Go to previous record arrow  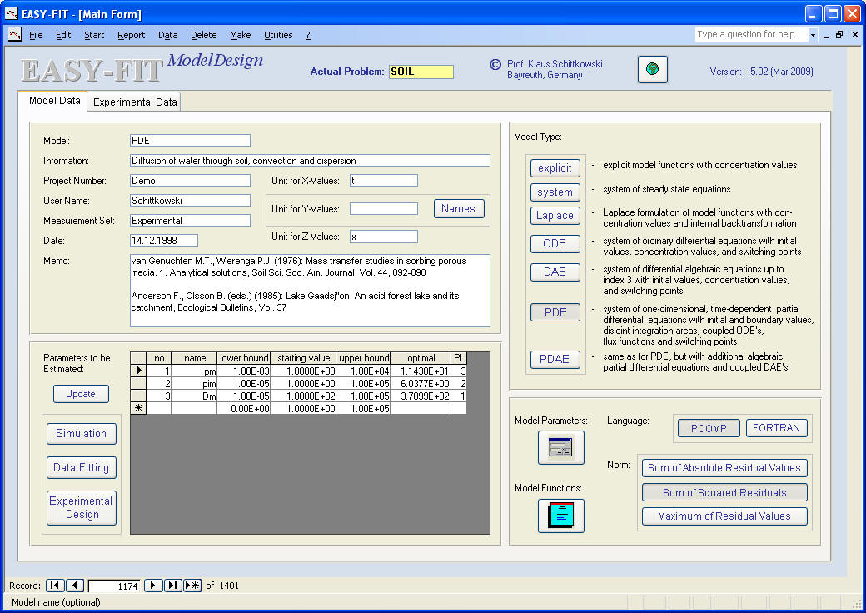pos(75,586)
